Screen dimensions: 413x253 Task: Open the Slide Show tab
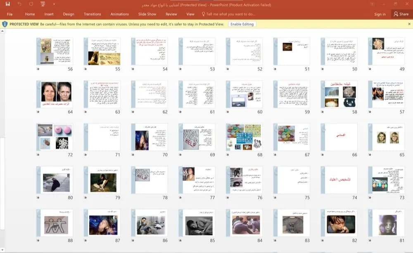pyautogui.click(x=147, y=14)
